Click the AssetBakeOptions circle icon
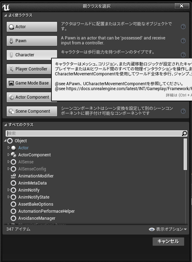 pyautogui.click(x=13, y=204)
